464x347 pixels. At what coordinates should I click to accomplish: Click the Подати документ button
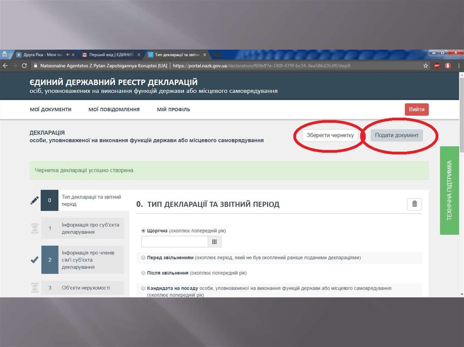pyautogui.click(x=396, y=135)
